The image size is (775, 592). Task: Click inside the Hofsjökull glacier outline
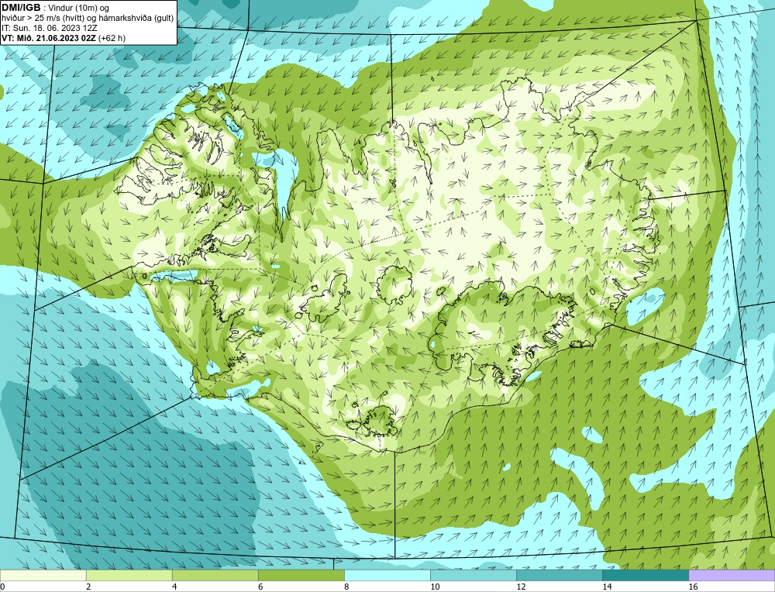[395, 285]
